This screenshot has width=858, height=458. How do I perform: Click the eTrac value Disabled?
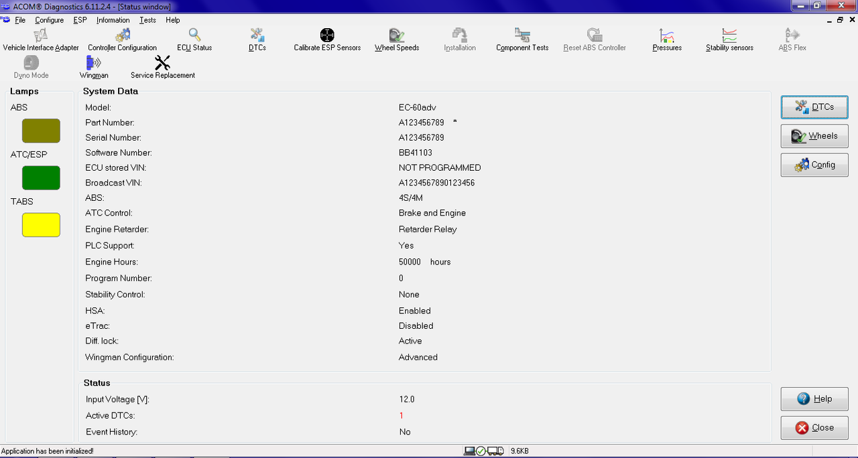416,326
